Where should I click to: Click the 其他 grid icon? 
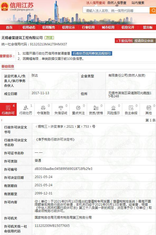pos(149,108)
